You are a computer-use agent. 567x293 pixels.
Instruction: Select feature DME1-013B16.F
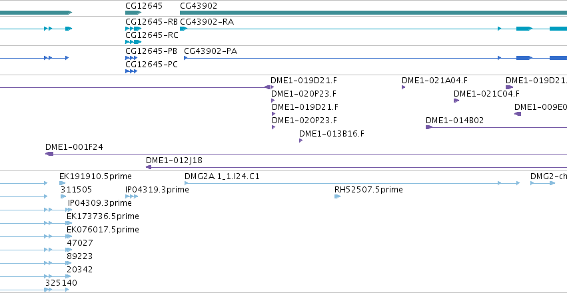(332, 134)
